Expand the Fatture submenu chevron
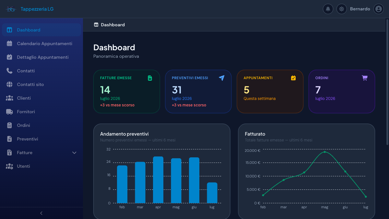The height and width of the screenshot is (219, 389). point(74,152)
